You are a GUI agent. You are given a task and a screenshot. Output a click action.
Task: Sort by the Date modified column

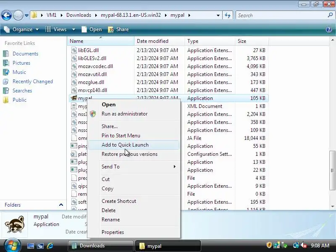tap(160, 41)
